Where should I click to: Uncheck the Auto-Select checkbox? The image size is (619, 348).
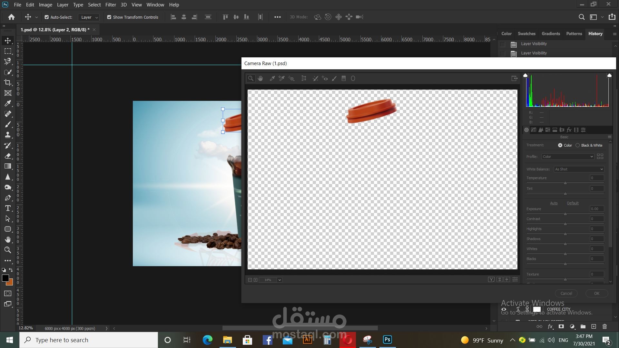coord(47,17)
